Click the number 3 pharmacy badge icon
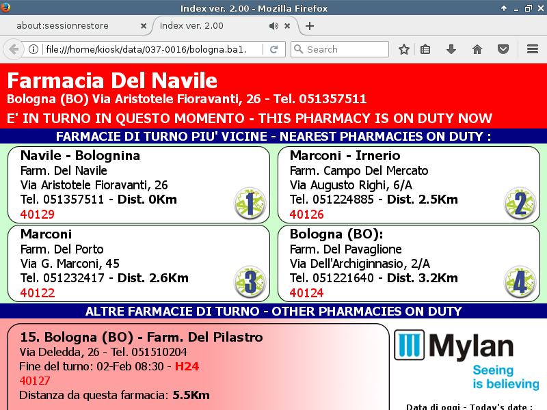Viewport: 547px width, 410px height. 250,282
